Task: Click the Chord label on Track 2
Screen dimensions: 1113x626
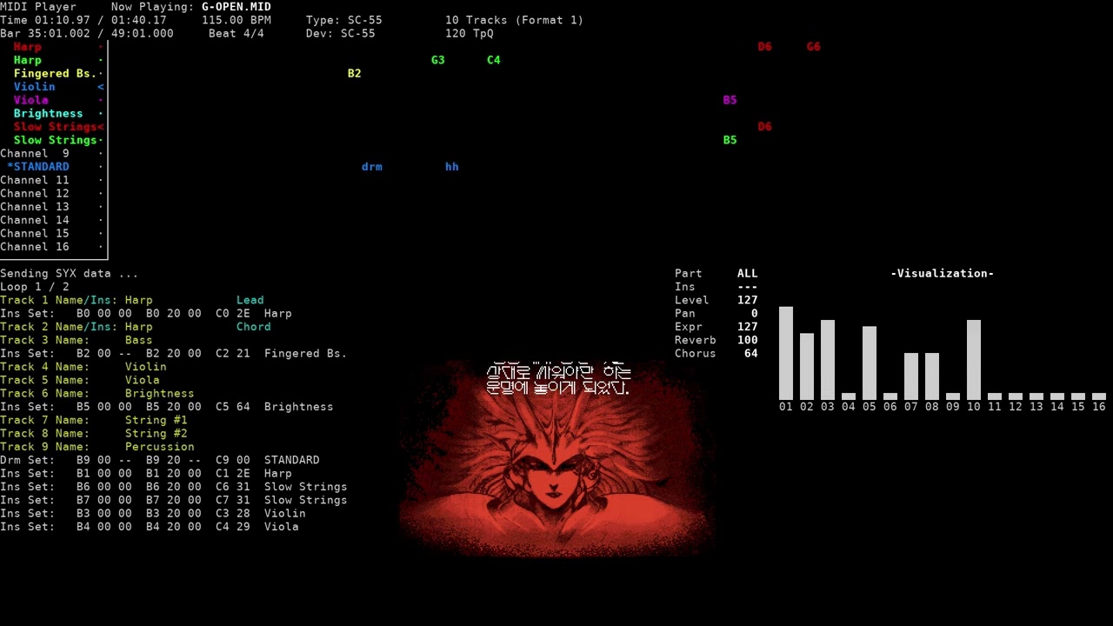Action: click(254, 327)
